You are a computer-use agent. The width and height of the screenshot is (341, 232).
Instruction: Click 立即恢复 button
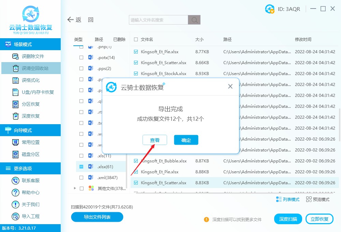(x=320, y=219)
